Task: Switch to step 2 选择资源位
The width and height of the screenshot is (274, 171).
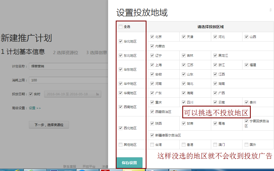Action: coord(65,53)
